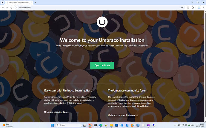Go forward to next page

click(7, 8)
